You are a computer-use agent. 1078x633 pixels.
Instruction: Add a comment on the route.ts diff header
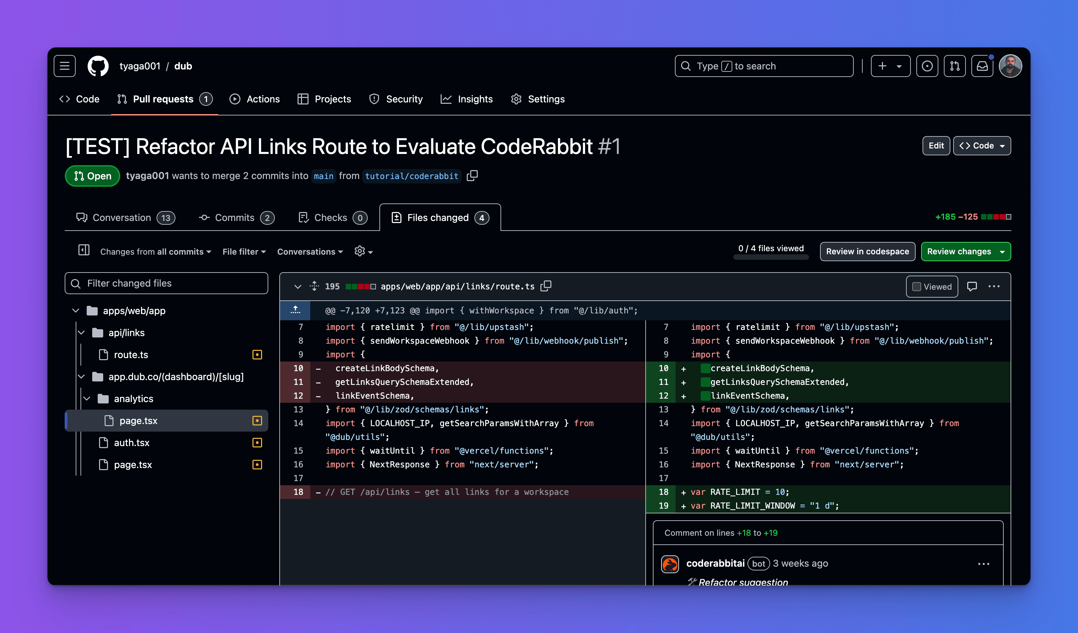[x=972, y=286]
